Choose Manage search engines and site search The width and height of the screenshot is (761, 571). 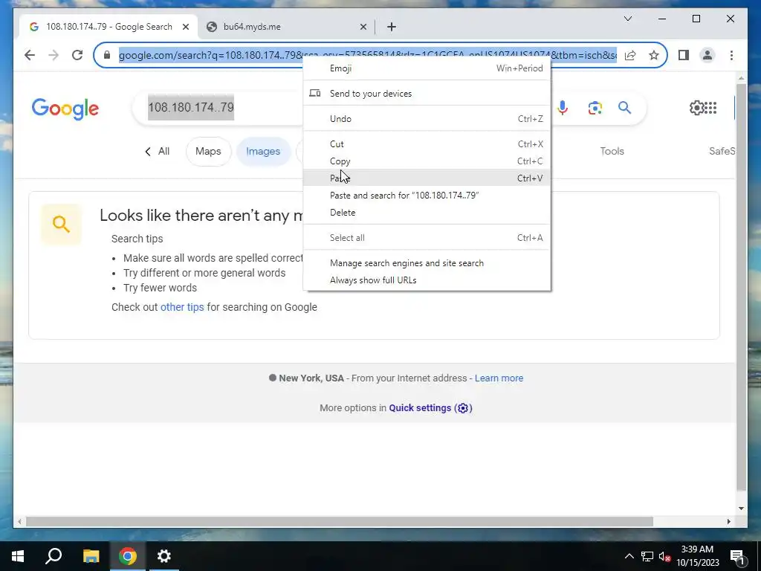pos(427,263)
